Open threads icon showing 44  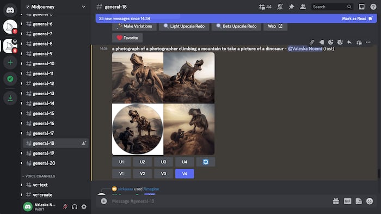tap(265, 7)
